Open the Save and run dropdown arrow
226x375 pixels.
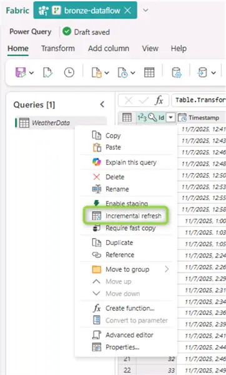pos(32,72)
